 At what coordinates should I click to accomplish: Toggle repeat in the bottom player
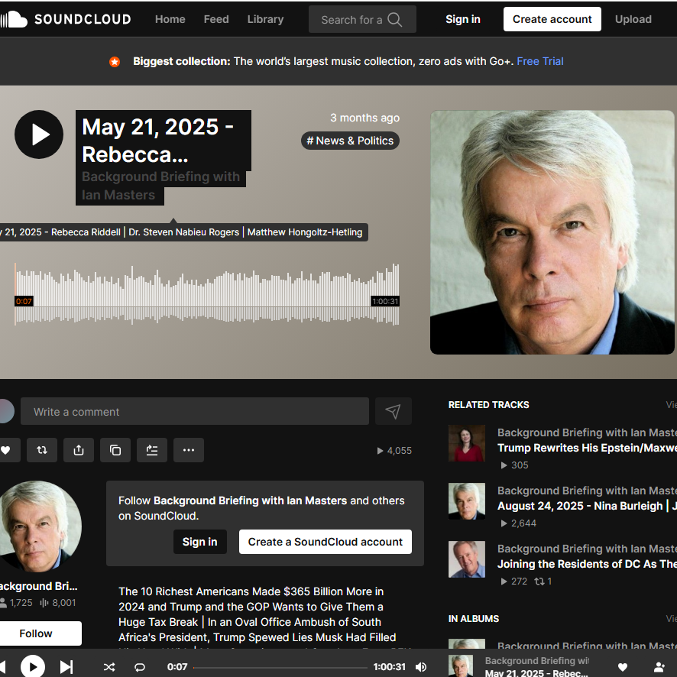[140, 666]
